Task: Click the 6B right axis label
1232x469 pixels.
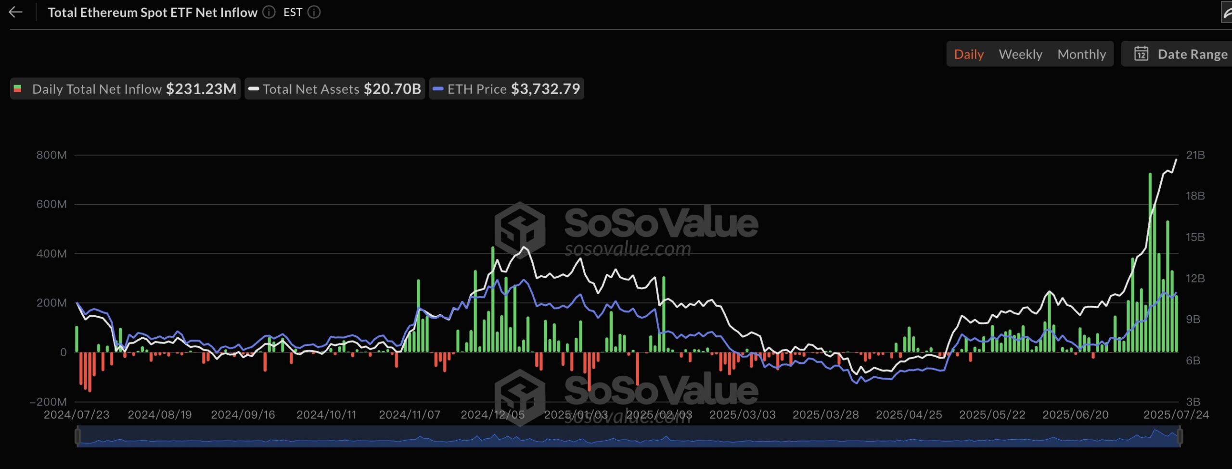Action: point(1193,361)
